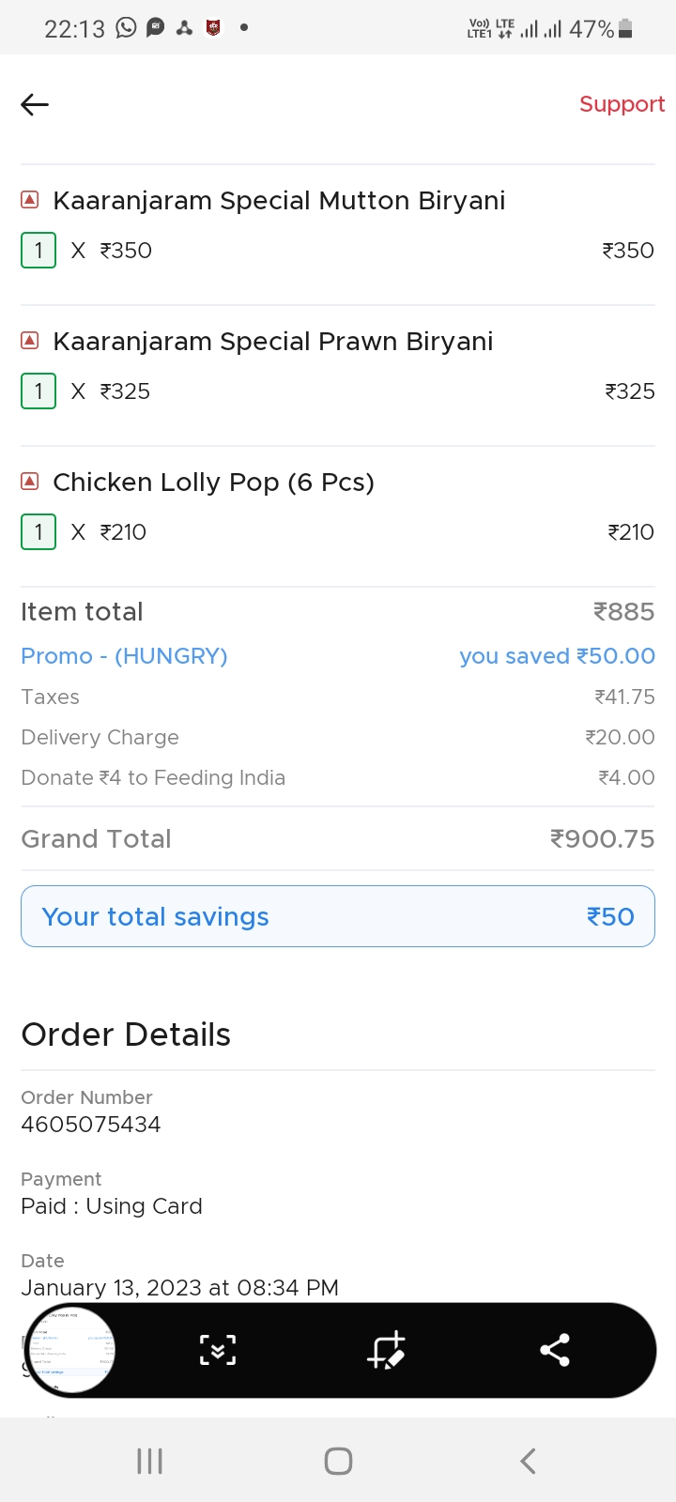Open the screenshot preview thumbnail
Screen dimensions: 676x1502
pyautogui.click(x=69, y=1350)
